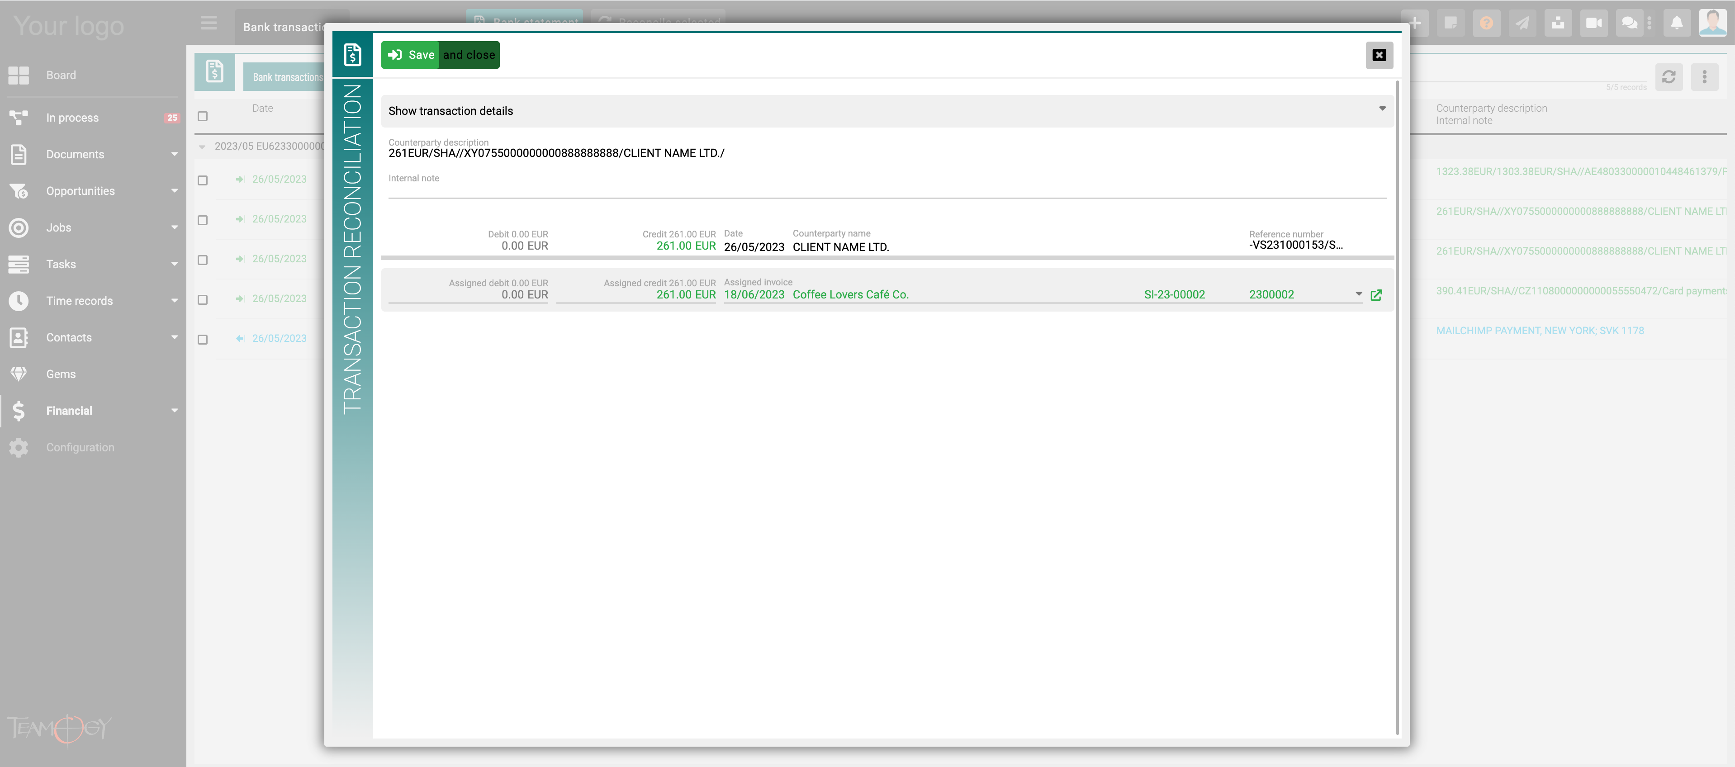Open list three-dots options menu

[1705, 77]
